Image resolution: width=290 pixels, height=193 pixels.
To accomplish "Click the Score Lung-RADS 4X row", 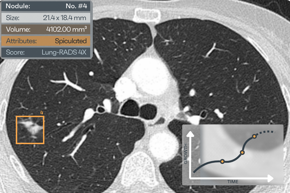I will (x=46, y=52).
